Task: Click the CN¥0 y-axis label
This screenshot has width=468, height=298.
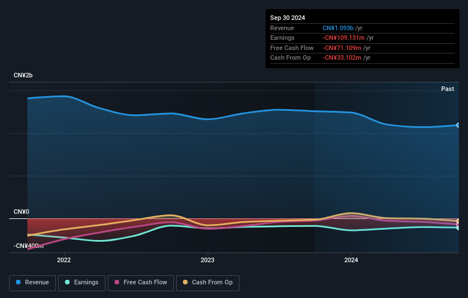Action: [x=22, y=212]
